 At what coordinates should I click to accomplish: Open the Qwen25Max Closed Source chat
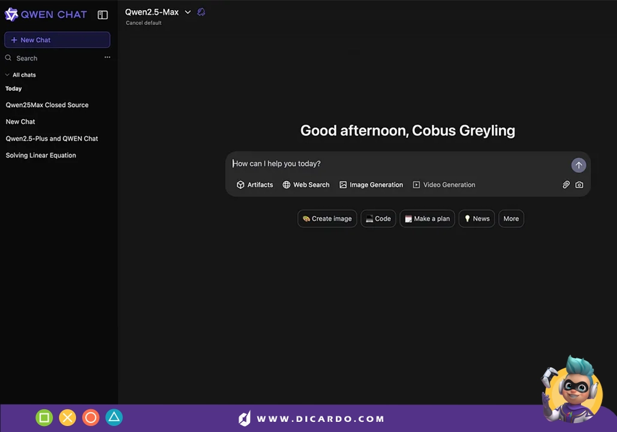47,105
